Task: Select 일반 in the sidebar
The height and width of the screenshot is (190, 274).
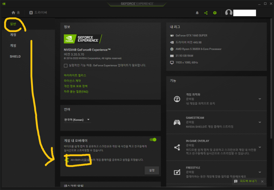Action: (13, 24)
